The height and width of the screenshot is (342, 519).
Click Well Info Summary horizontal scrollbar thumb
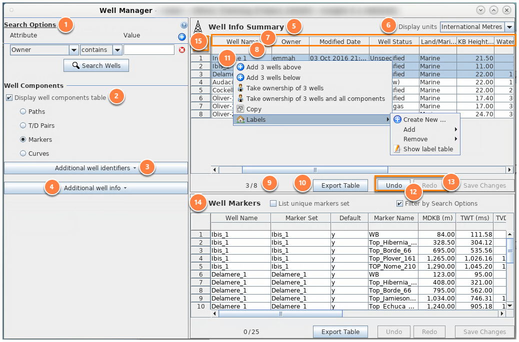click(315, 170)
